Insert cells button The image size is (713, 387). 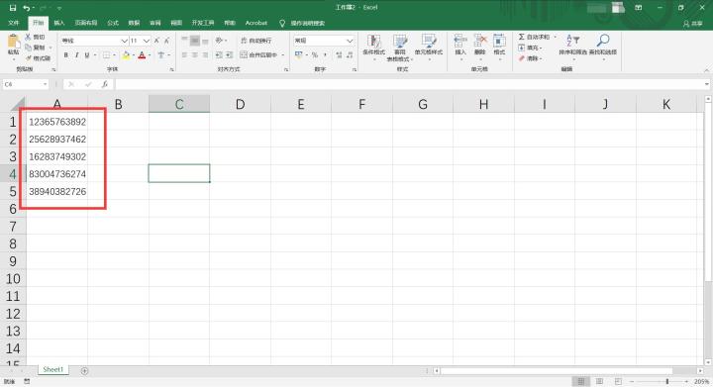pyautogui.click(x=460, y=47)
